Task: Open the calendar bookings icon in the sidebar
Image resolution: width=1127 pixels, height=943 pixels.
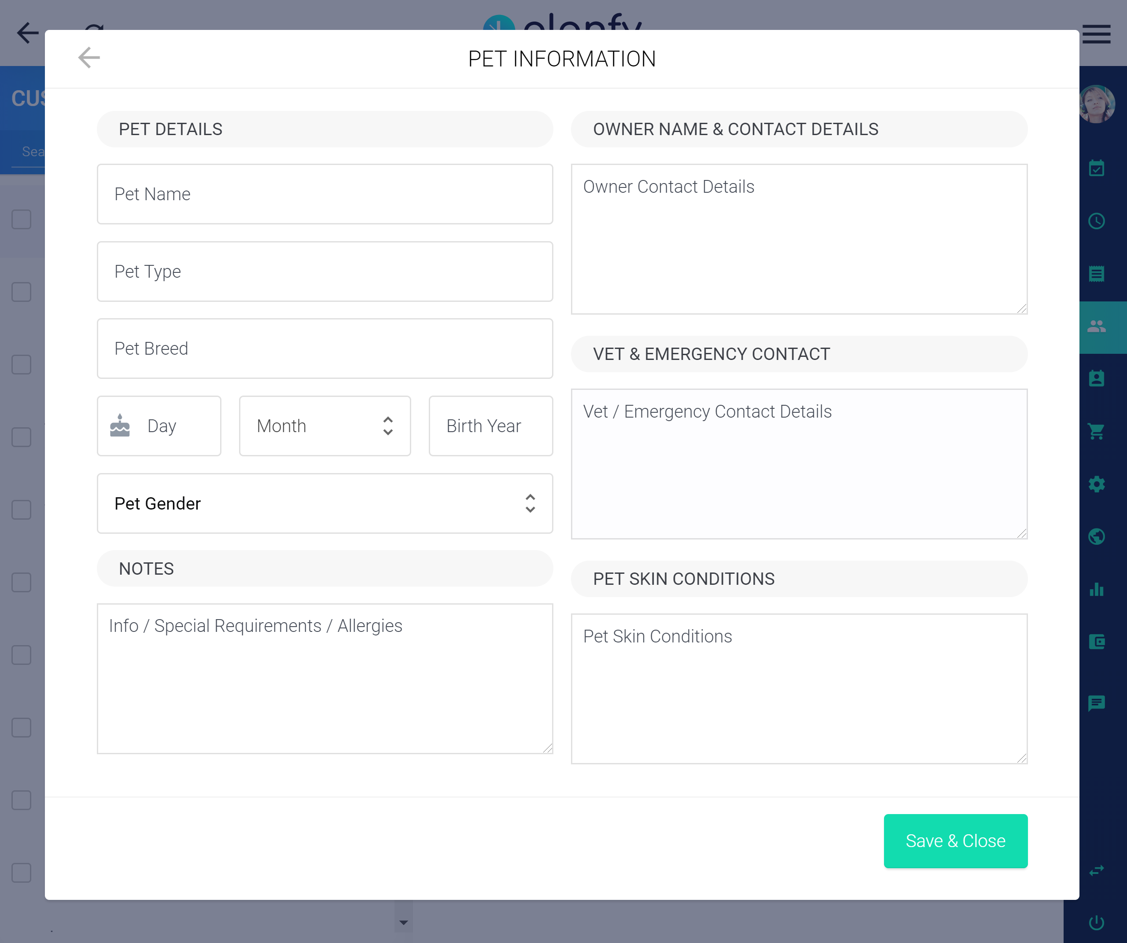Action: 1097,169
